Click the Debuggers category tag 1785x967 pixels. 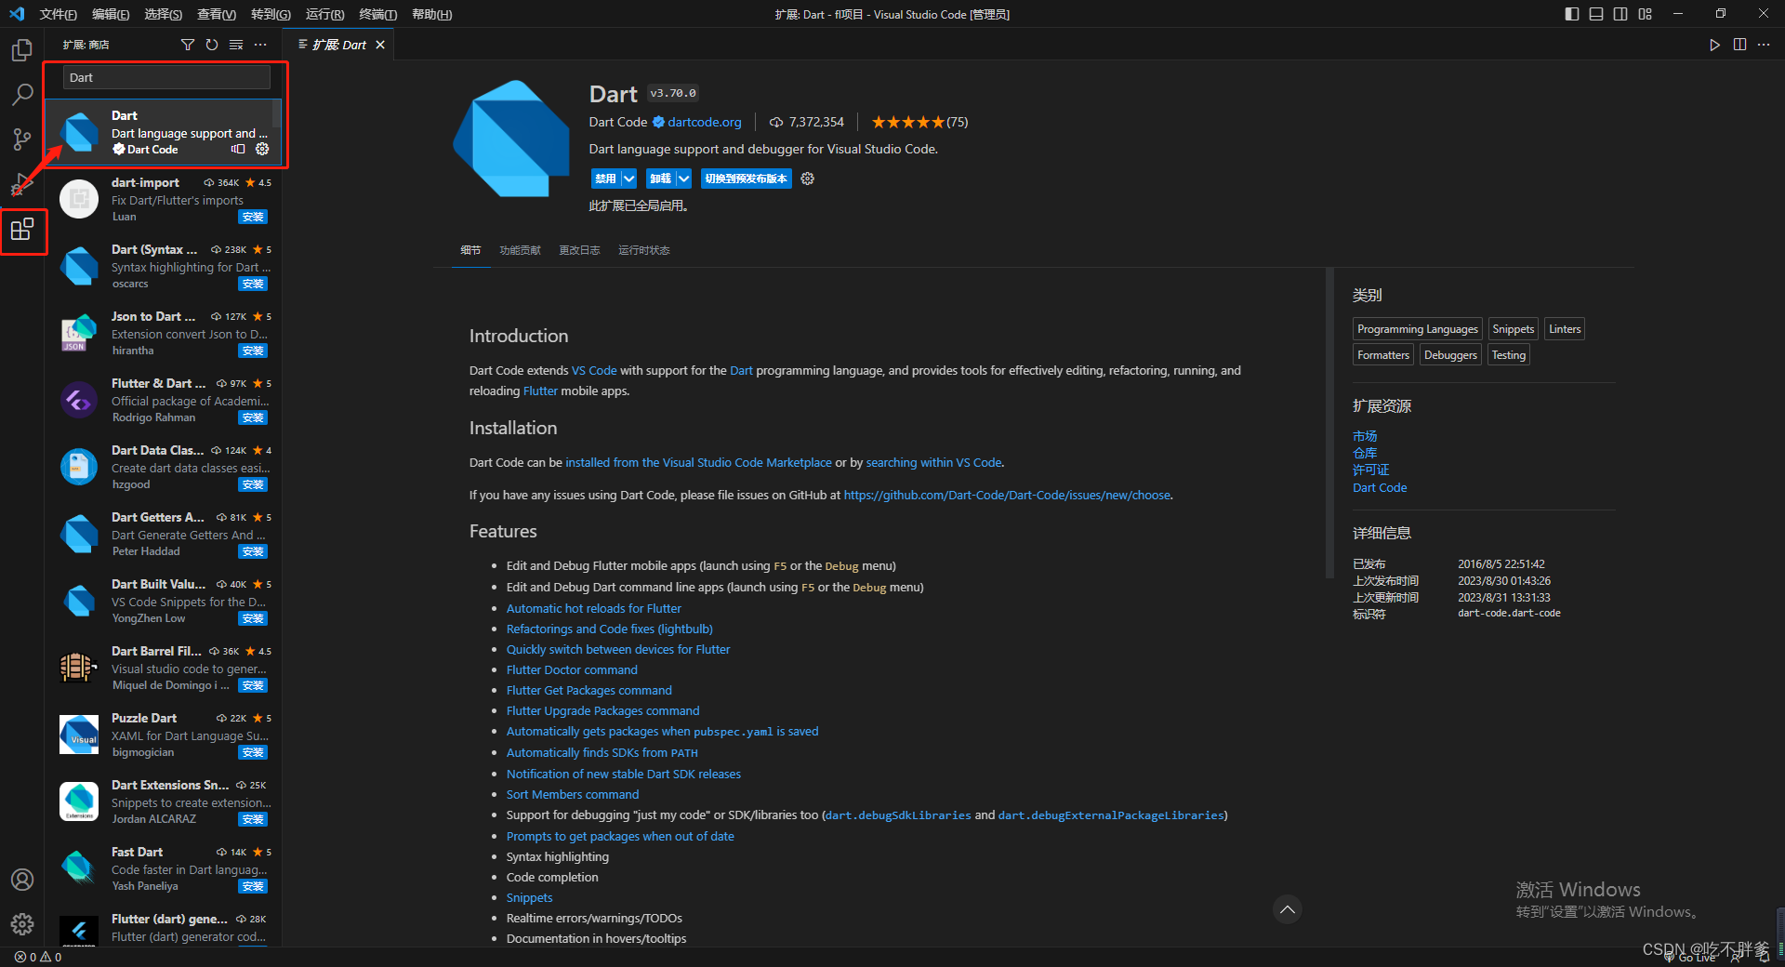click(1450, 355)
